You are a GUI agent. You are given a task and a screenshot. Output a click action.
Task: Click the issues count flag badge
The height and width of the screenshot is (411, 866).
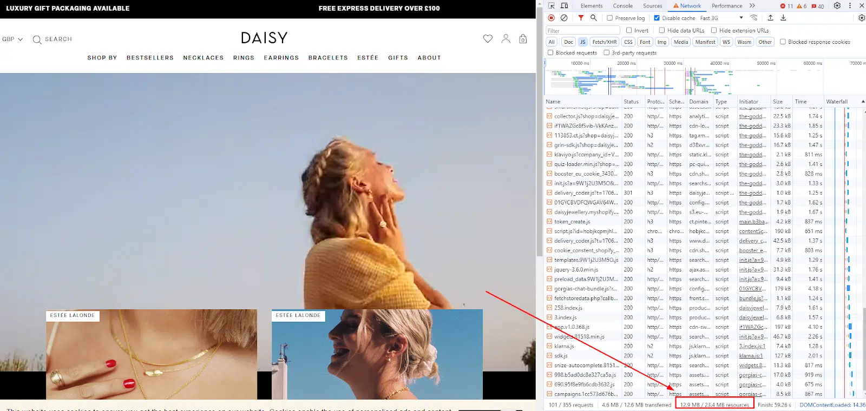pyautogui.click(x=818, y=6)
